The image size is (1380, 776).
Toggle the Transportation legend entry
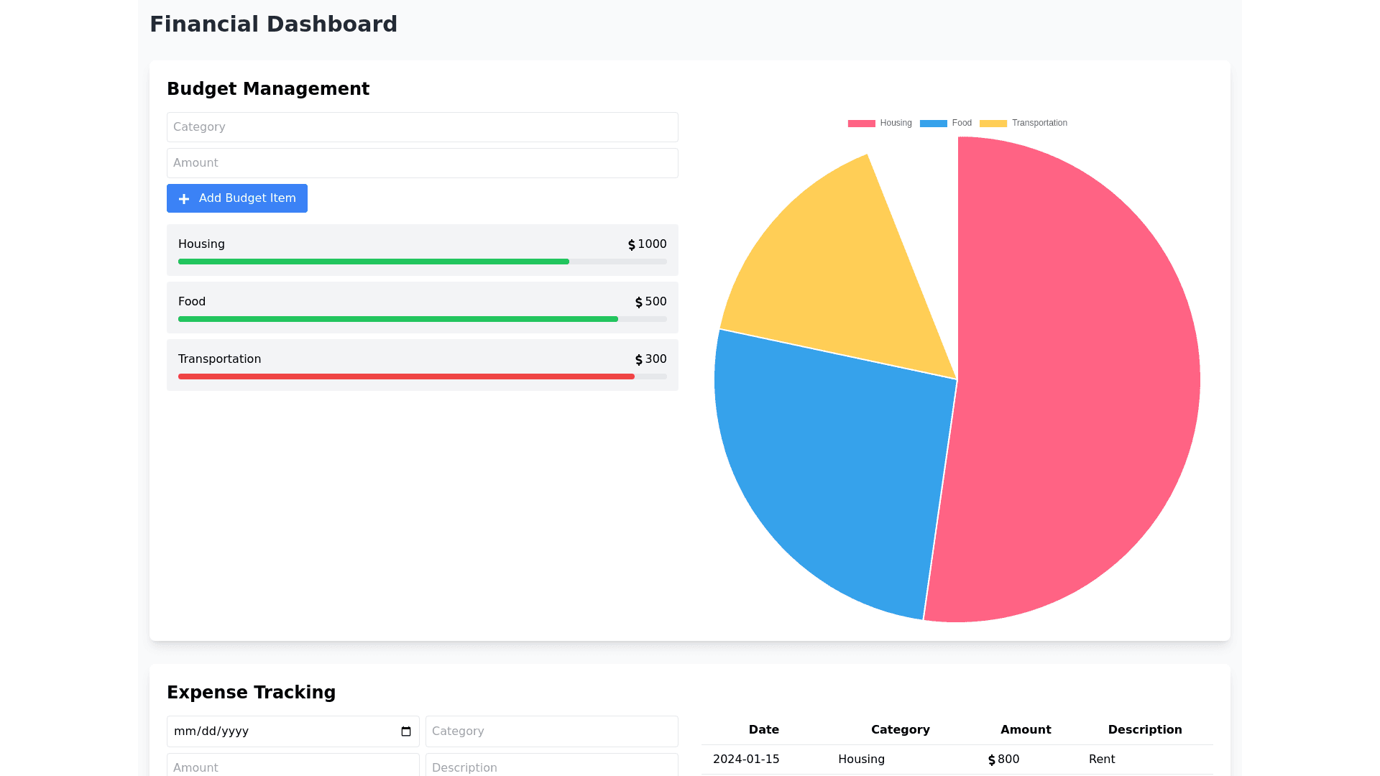[1023, 124]
